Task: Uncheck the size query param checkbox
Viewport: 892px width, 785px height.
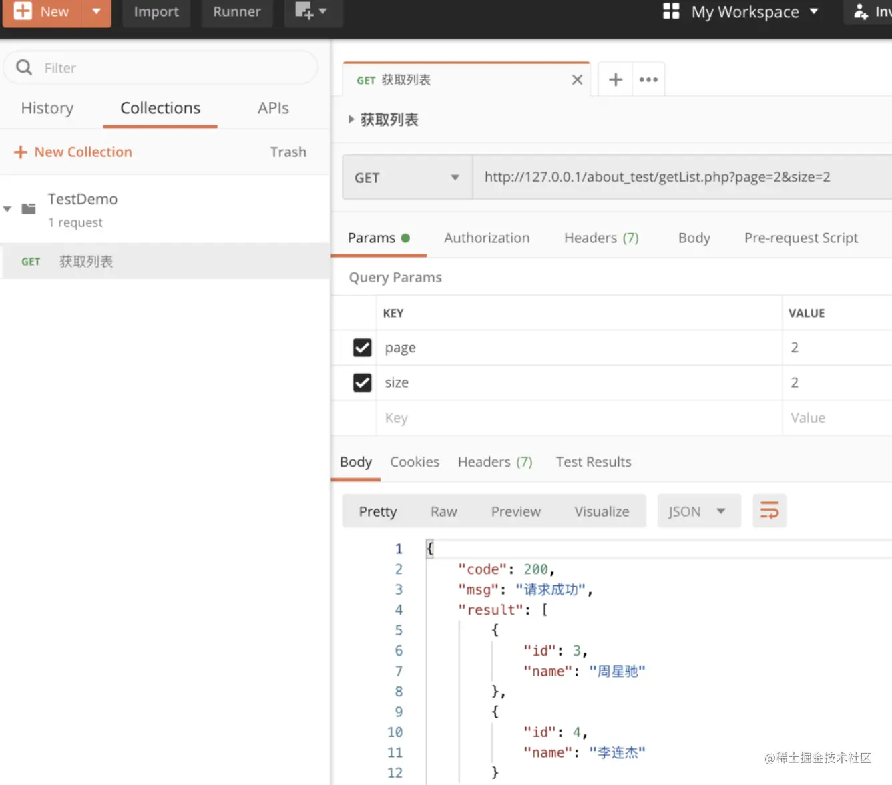Action: pos(362,382)
